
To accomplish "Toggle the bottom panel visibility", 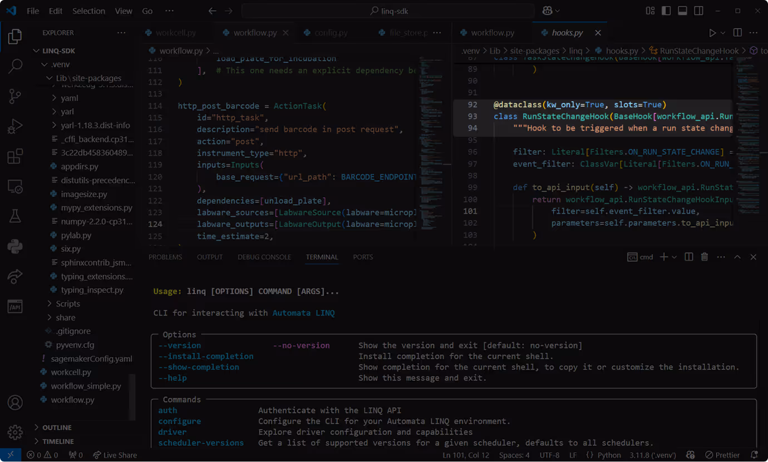I will 682,10.
